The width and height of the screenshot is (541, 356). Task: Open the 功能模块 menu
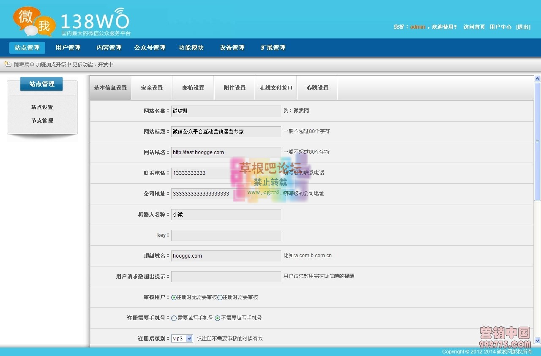tap(191, 48)
